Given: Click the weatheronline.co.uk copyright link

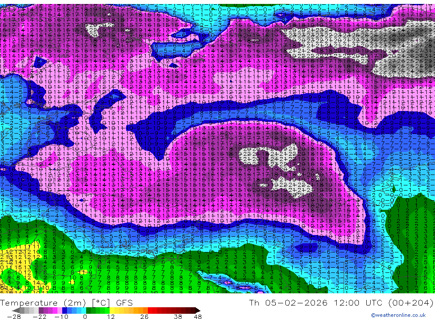Looking at the screenshot, I should [x=398, y=315].
